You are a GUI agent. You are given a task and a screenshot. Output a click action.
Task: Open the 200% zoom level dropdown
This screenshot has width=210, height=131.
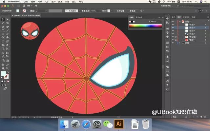[x=20, y=117]
